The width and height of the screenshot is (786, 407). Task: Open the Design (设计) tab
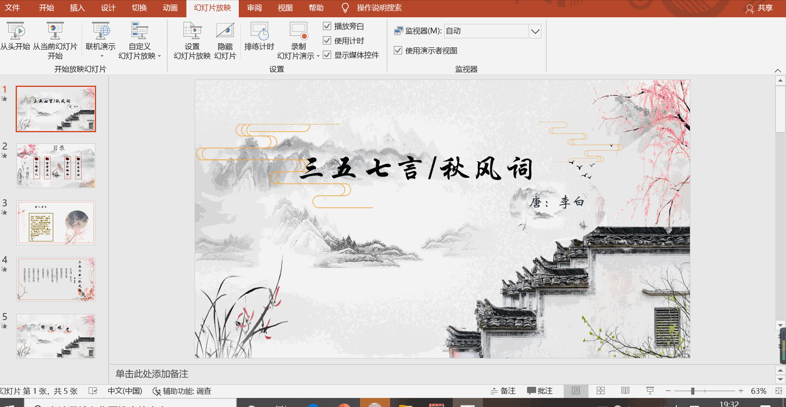[x=108, y=8]
